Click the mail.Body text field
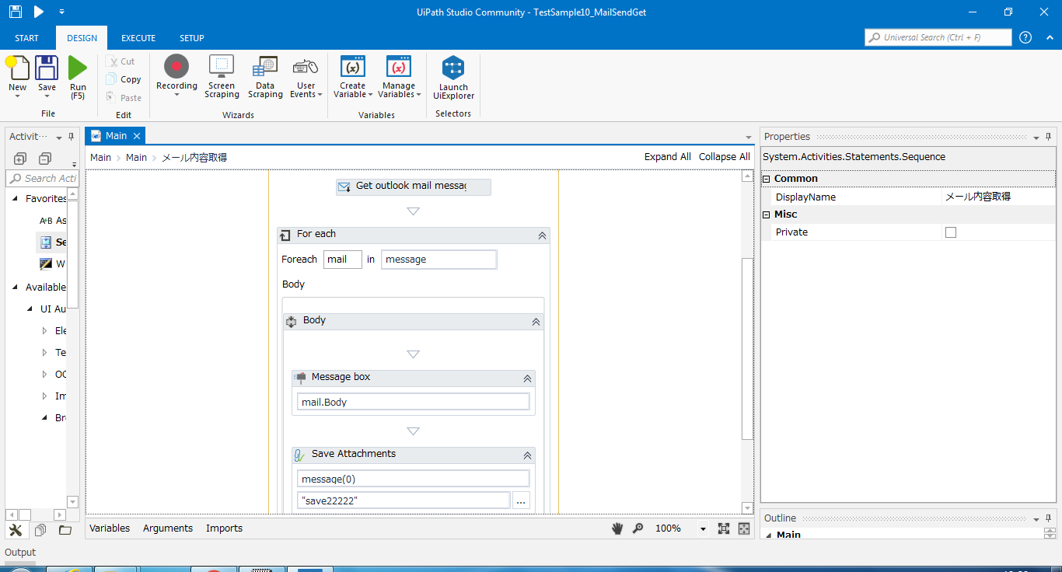The height and width of the screenshot is (572, 1062). tap(414, 402)
